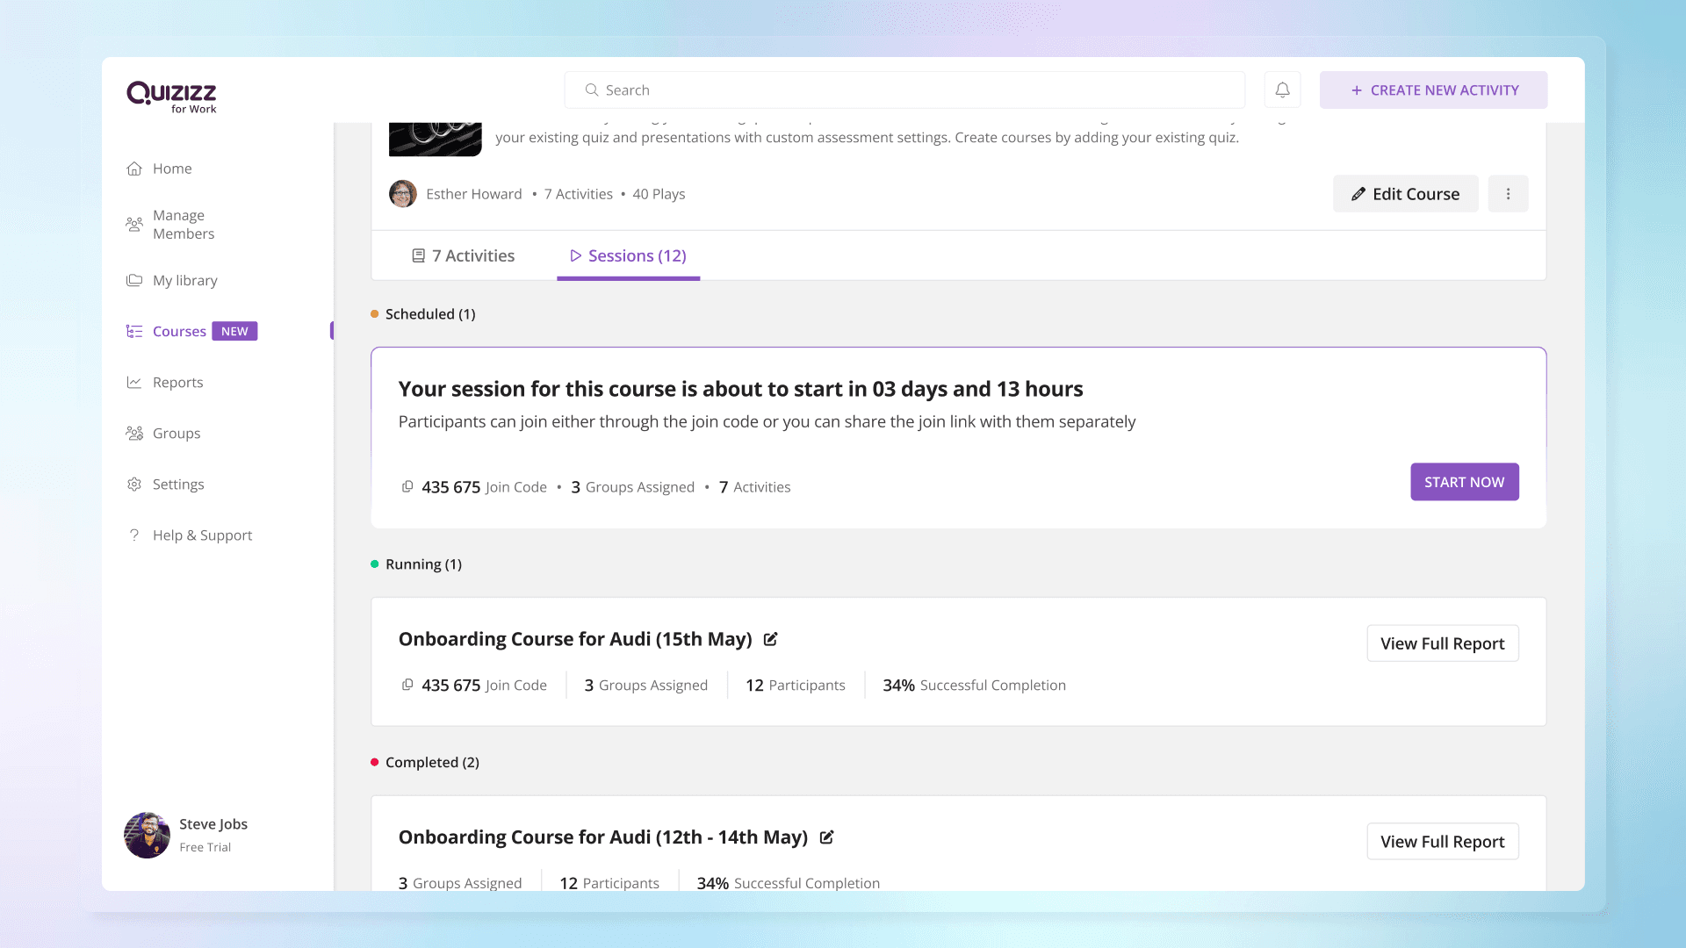
Task: Open Settings from the sidebar
Action: (x=177, y=485)
